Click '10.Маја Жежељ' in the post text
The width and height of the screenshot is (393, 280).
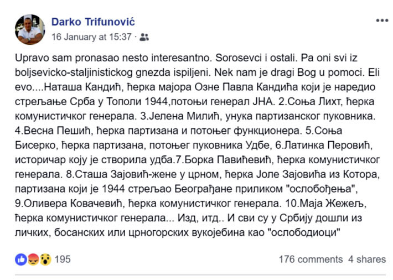pyautogui.click(x=326, y=203)
